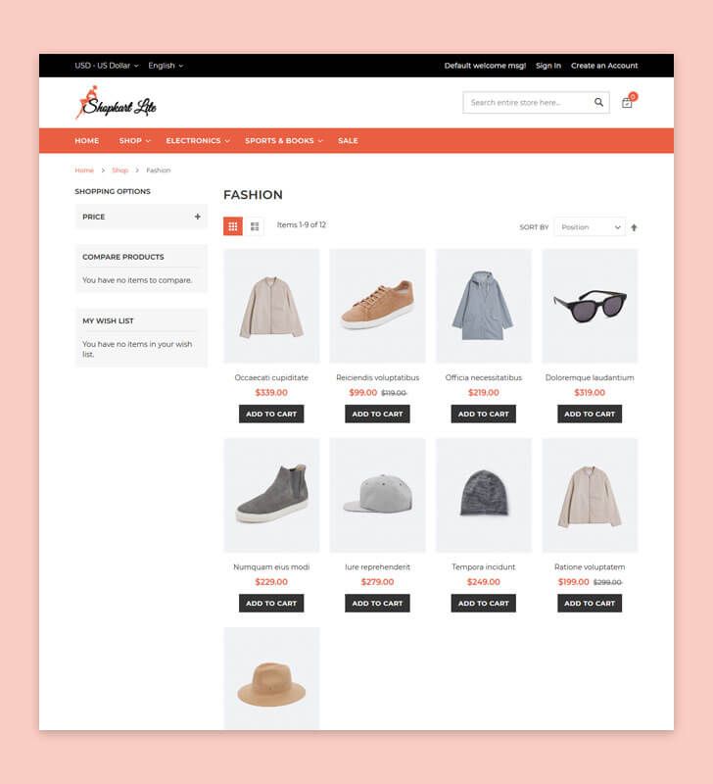The image size is (713, 784).
Task: Open the English language dropdown
Action: click(x=166, y=66)
